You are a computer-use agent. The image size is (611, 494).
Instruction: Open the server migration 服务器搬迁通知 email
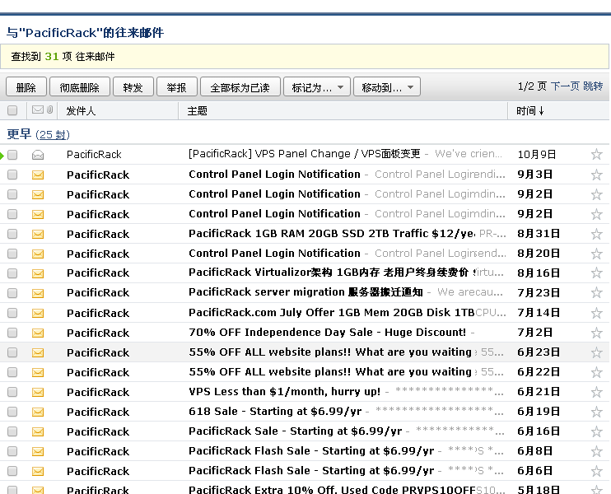[x=305, y=292]
